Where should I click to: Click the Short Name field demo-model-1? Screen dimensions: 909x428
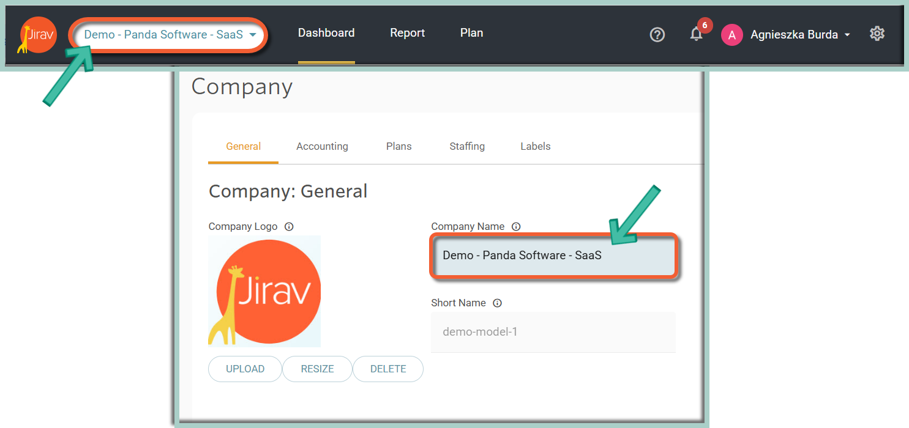pos(553,332)
